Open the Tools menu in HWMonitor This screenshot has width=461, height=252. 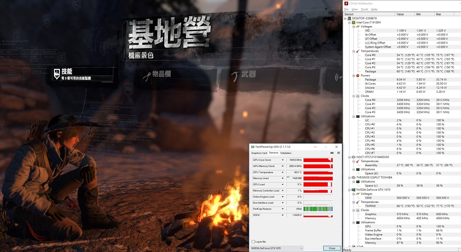pos(365,9)
